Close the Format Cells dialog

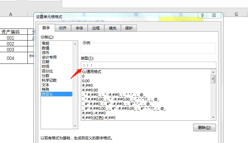click(214, 15)
